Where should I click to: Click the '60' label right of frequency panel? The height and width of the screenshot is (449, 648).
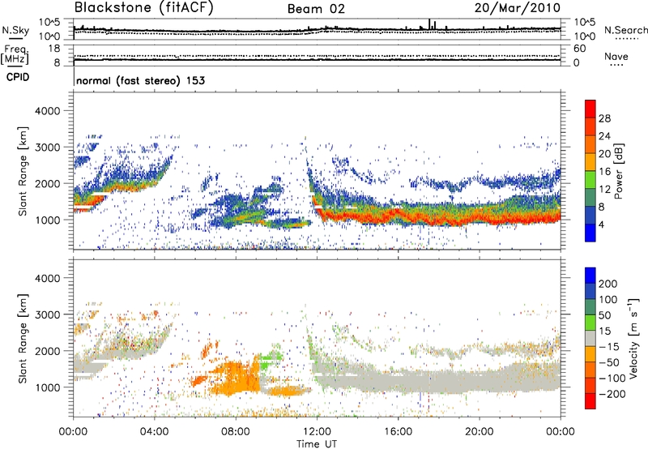click(x=579, y=49)
